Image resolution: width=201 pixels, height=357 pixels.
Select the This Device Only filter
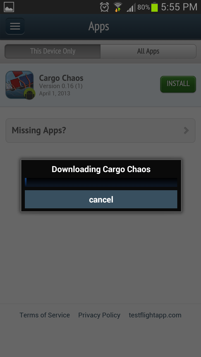(x=52, y=51)
